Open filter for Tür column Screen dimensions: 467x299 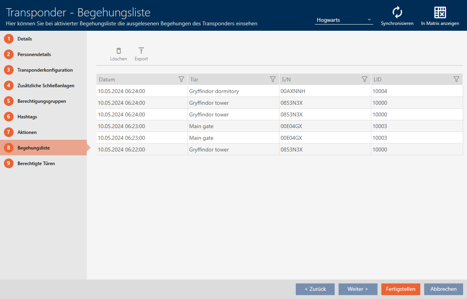coord(273,79)
